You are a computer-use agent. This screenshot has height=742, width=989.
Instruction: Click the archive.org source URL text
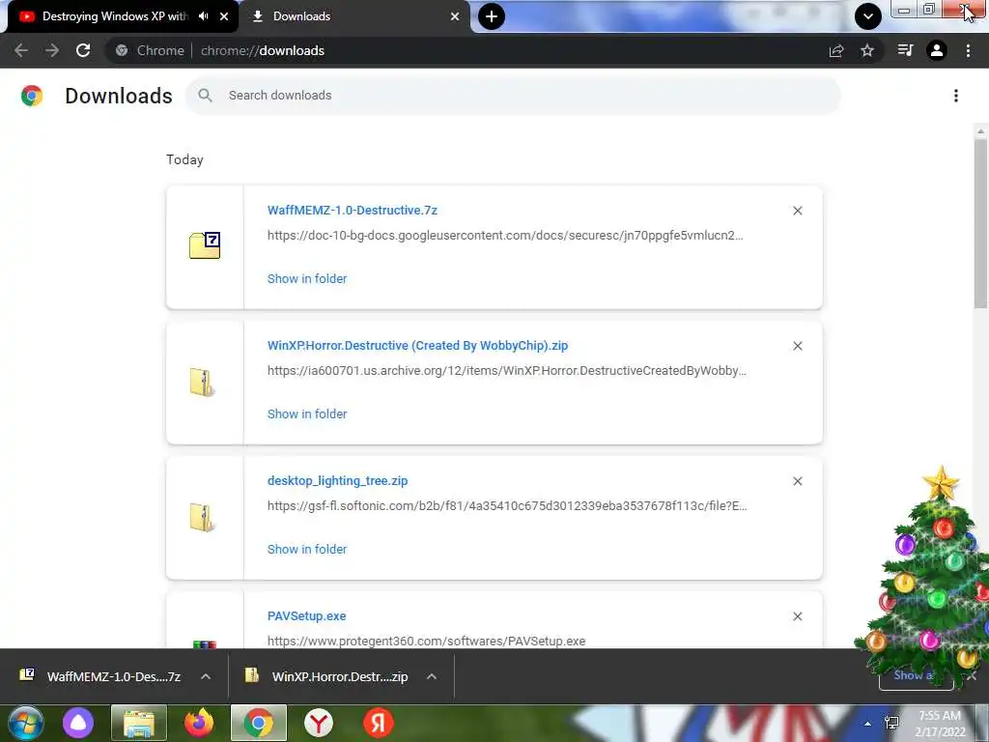tap(506, 370)
